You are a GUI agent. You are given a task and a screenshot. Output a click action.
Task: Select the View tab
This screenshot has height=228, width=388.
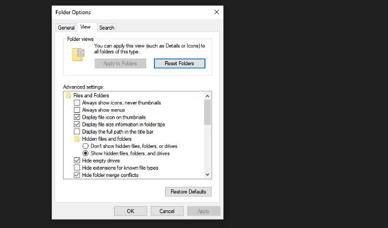point(86,27)
